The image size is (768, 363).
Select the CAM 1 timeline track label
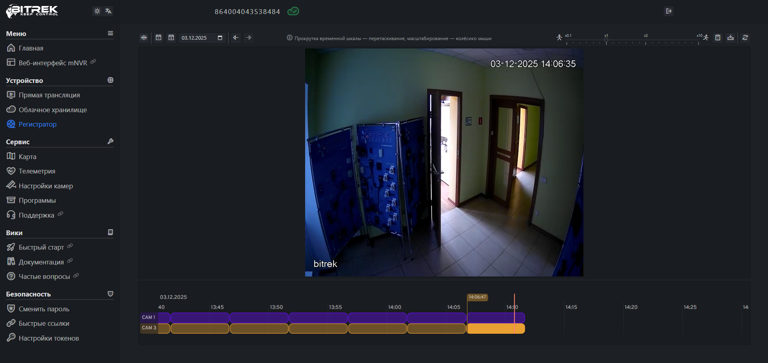[x=149, y=317]
